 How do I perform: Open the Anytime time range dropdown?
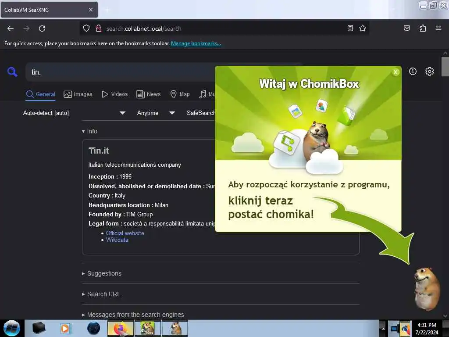click(156, 113)
